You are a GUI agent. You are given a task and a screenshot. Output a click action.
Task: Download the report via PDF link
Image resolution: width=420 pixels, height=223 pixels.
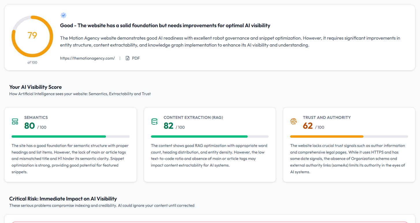136,58
